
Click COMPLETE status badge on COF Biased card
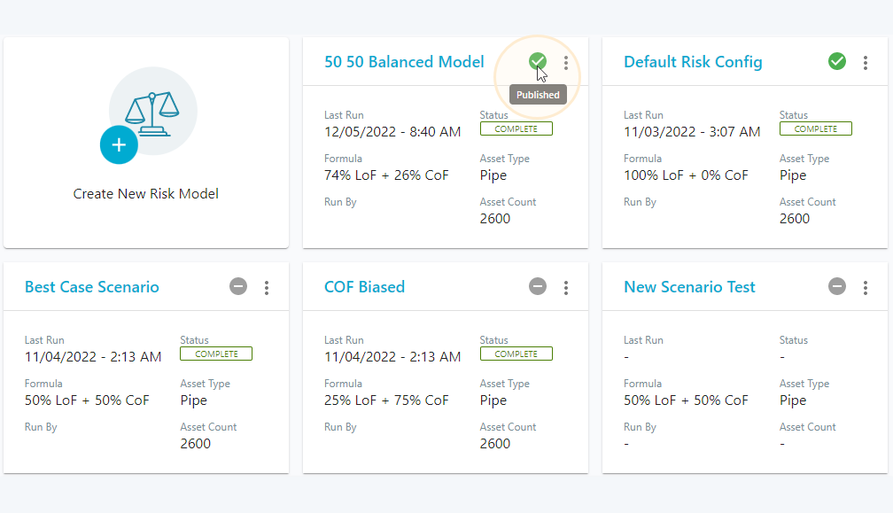516,354
